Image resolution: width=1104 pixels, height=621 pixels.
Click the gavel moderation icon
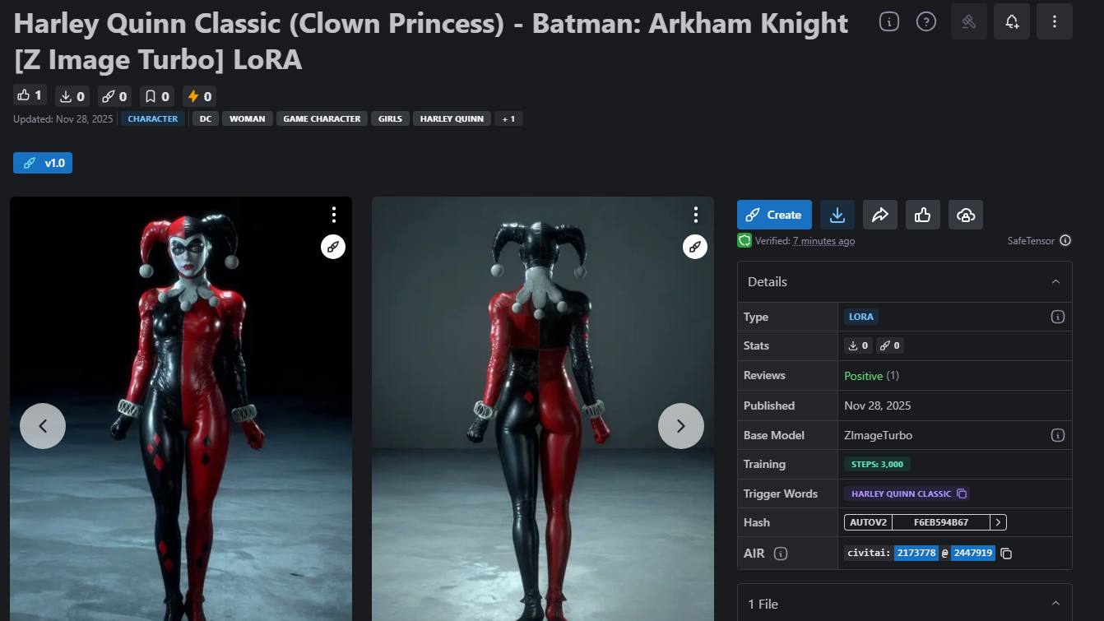969,21
